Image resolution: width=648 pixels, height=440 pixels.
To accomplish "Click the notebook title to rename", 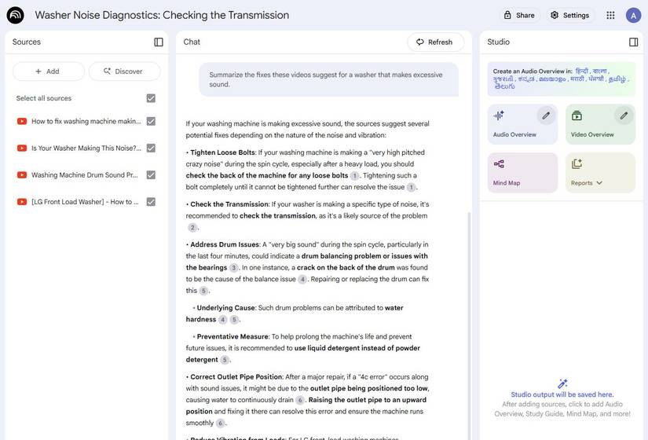I will [x=162, y=15].
